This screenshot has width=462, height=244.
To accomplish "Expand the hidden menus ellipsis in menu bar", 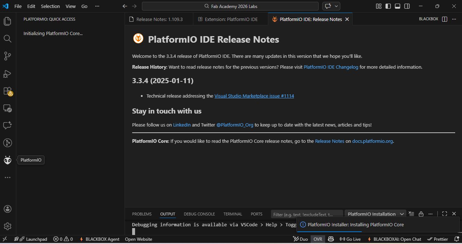I will (x=97, y=6).
